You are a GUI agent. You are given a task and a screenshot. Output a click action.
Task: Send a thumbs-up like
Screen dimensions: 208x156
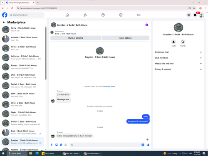coord(148,145)
